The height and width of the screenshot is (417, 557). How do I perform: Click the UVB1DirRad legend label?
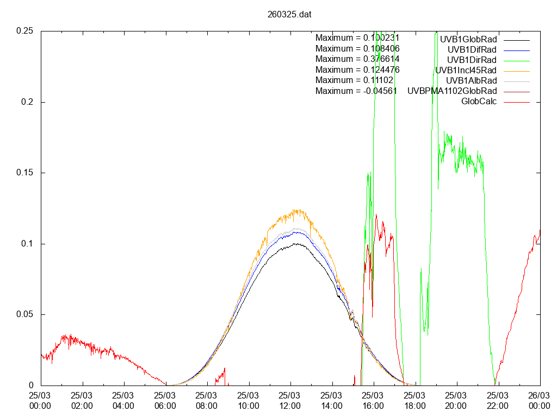(x=472, y=60)
